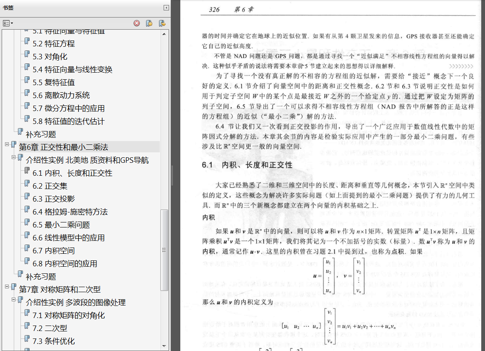The image size is (485, 351).
Task: Click bookmark icon beside 6.4 格拉姆-施密特方法
Action: [x=27, y=209]
